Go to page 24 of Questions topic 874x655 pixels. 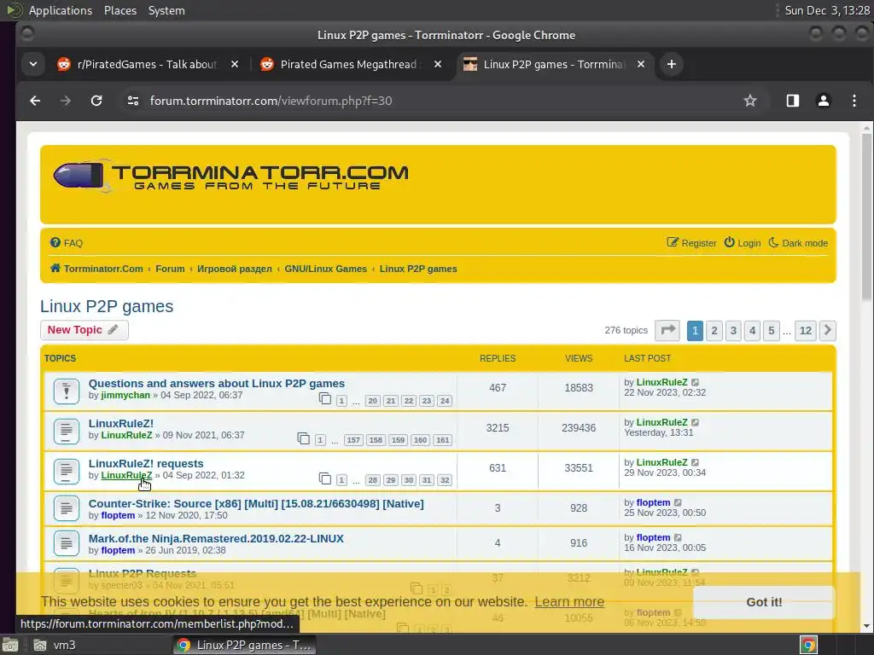click(444, 401)
